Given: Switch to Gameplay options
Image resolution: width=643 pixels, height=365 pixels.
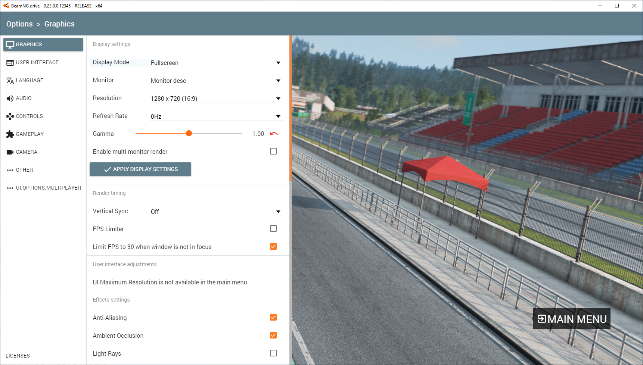Looking at the screenshot, I should coord(43,134).
